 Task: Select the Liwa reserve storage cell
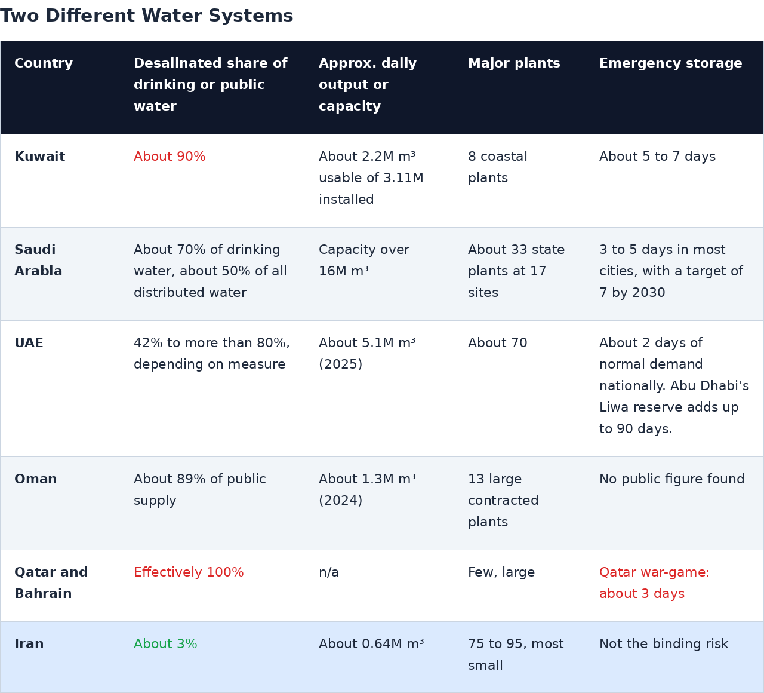tap(674, 386)
